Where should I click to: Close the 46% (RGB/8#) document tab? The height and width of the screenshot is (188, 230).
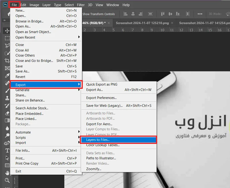109,23
